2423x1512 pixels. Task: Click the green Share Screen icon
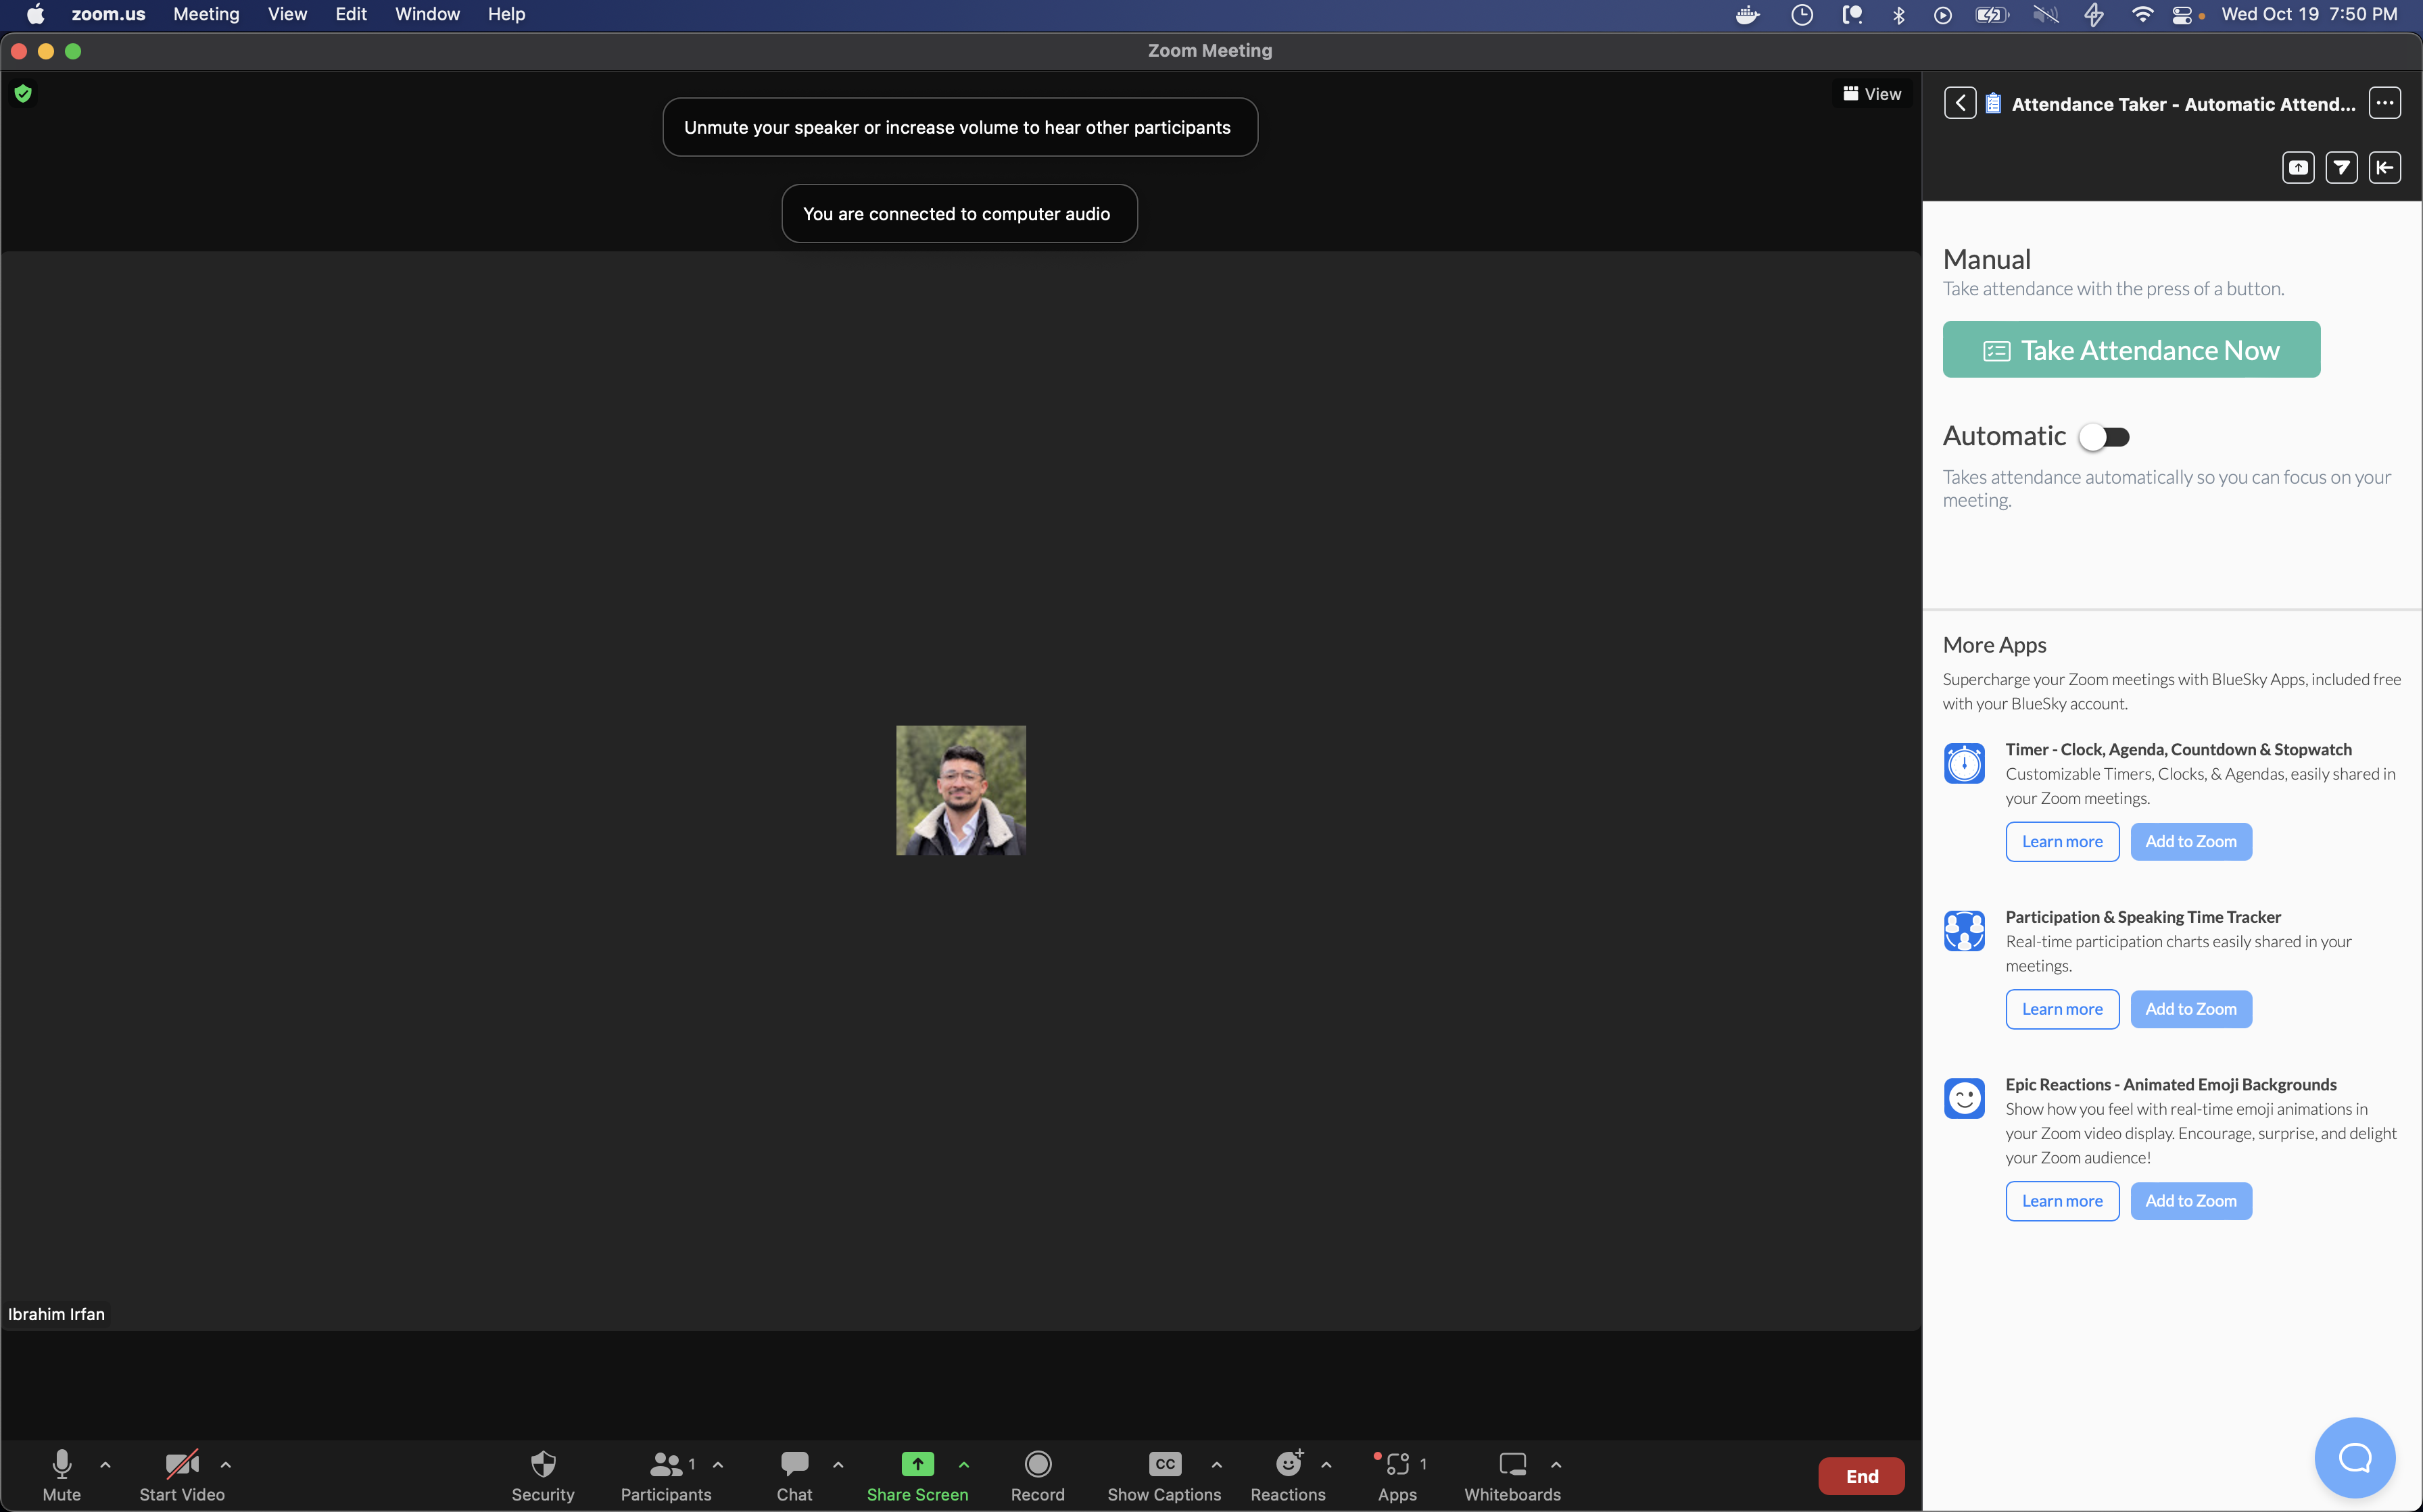[917, 1464]
